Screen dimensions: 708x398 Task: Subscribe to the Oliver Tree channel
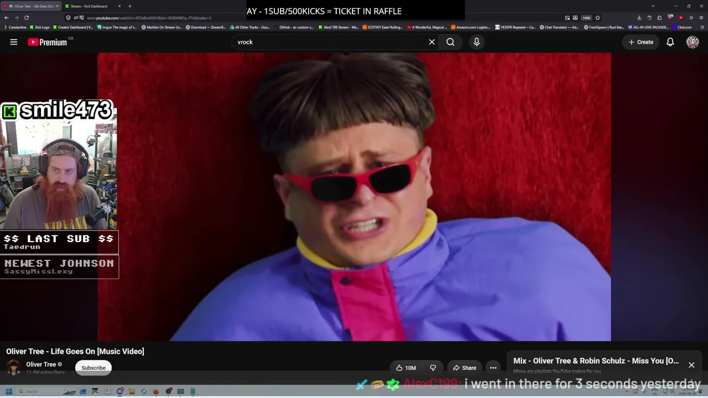pos(93,368)
